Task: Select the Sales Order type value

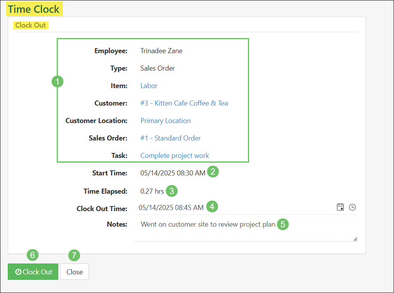Action: coord(157,68)
